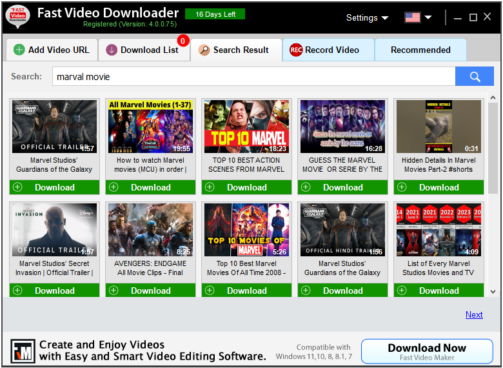Click the red REC icon on Record Video
Screen dimensions: 503x368
(x=296, y=50)
